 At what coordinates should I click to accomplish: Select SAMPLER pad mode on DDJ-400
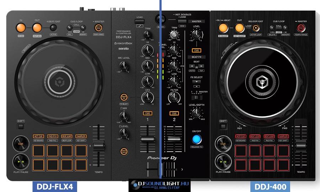[283, 136]
